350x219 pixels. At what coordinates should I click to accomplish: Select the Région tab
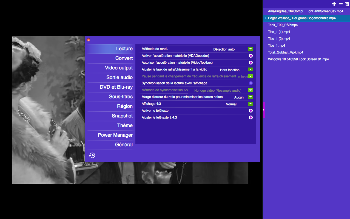[x=110, y=106]
